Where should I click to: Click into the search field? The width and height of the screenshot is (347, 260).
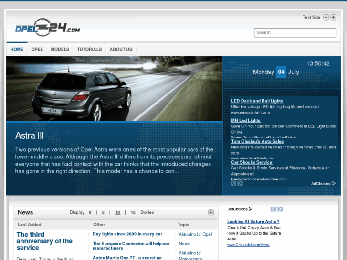[x=295, y=33]
